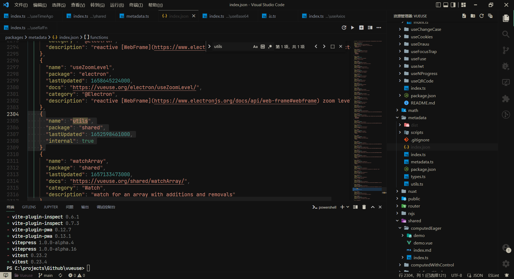Open the watchArray documentation link
Screen dimensions: 514x279
coord(129,181)
